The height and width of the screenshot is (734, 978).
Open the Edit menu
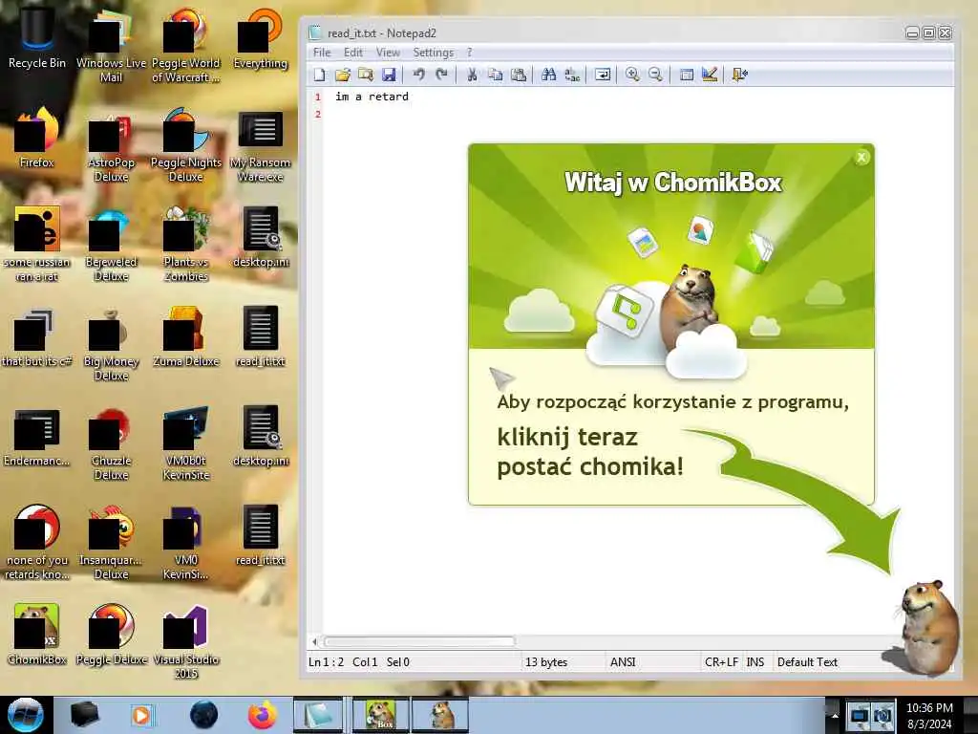pyautogui.click(x=353, y=53)
